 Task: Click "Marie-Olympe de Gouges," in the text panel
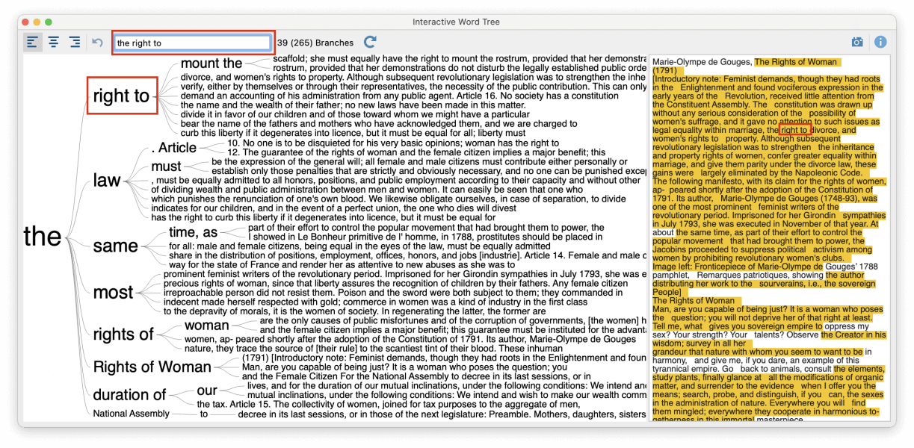(703, 62)
